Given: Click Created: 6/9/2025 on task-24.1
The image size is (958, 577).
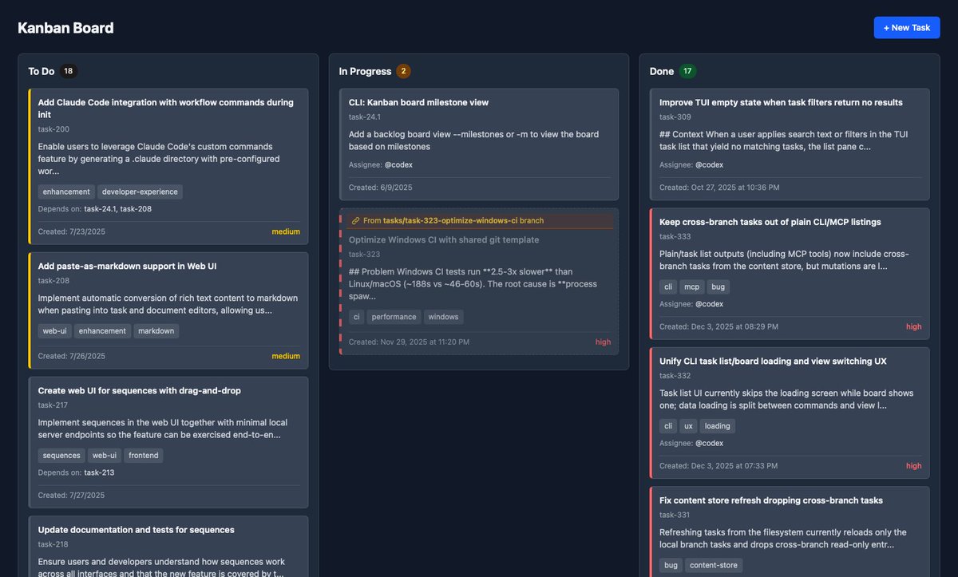Looking at the screenshot, I should tap(380, 188).
